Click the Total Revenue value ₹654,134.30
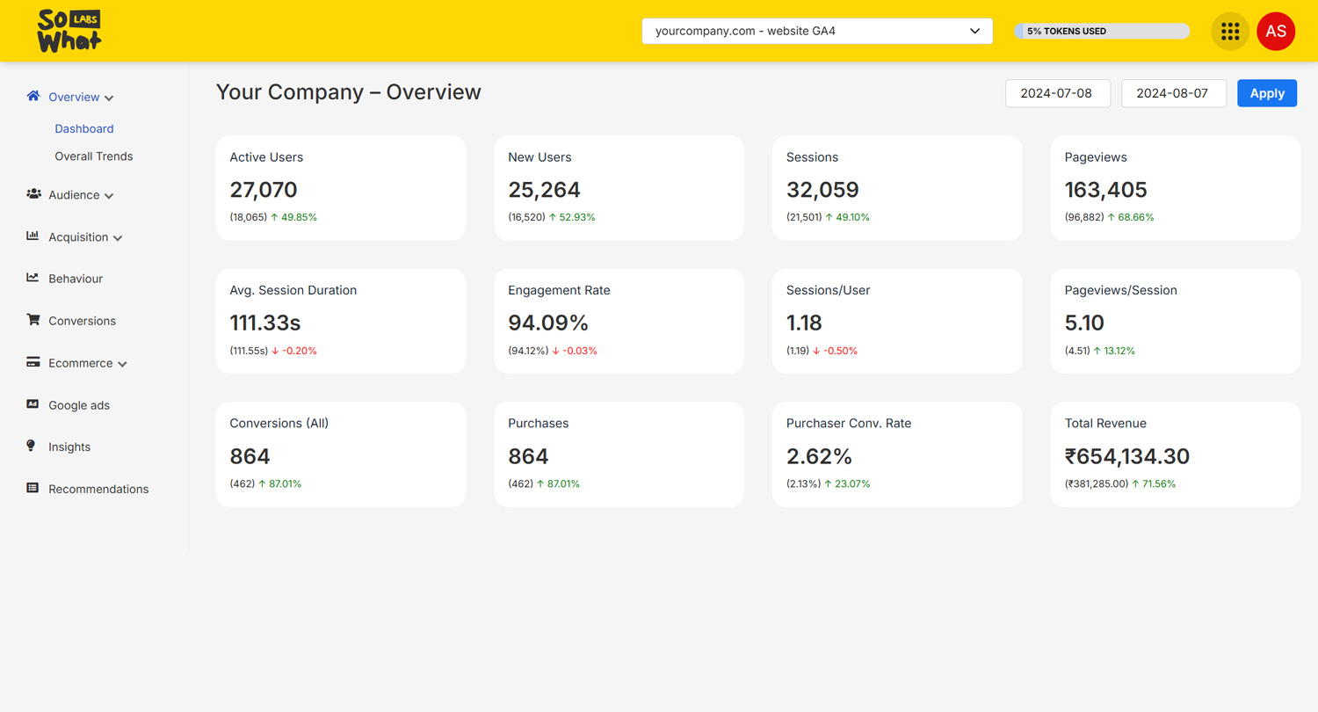 coord(1127,456)
